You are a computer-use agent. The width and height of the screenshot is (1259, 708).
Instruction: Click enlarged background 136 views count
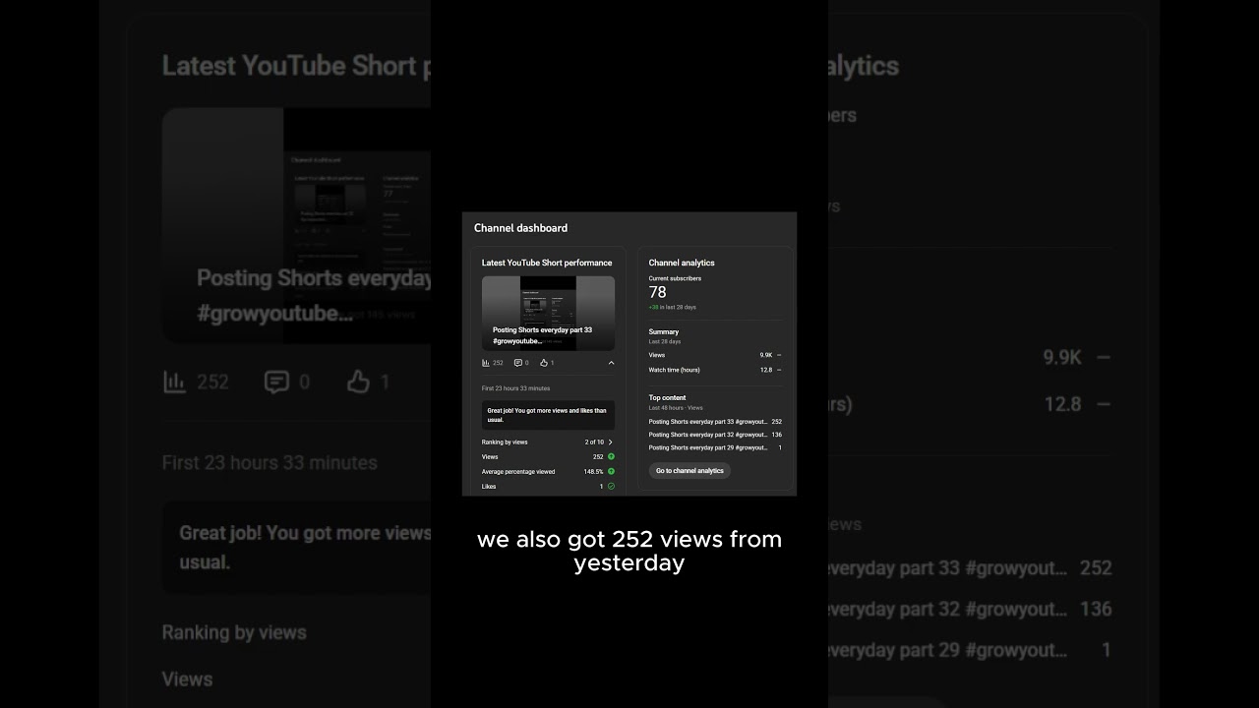pos(1096,609)
